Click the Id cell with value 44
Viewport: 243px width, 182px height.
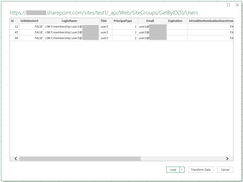coord(15,38)
